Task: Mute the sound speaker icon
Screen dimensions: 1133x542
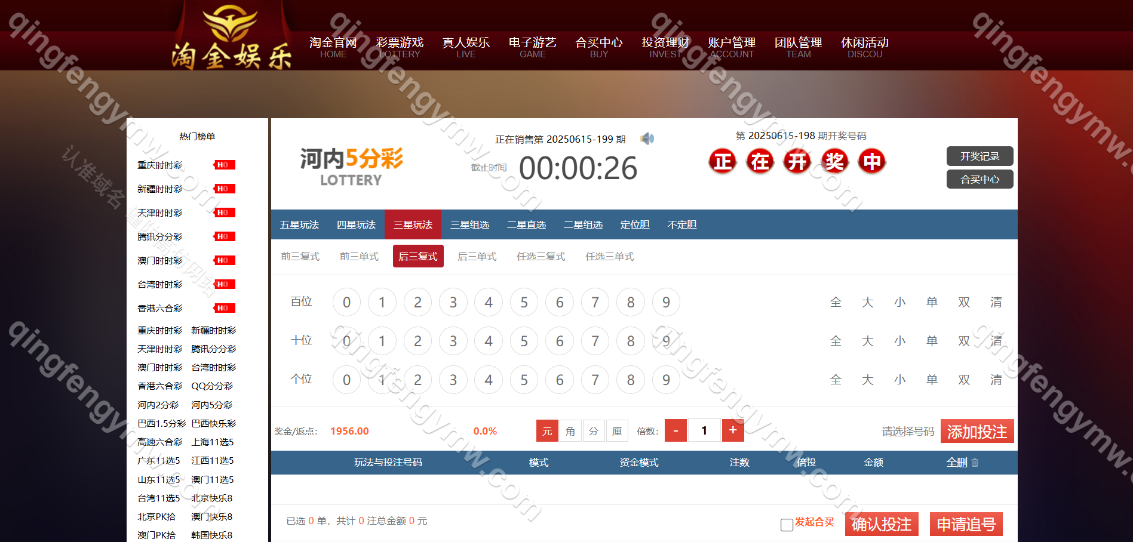Action: (x=647, y=138)
